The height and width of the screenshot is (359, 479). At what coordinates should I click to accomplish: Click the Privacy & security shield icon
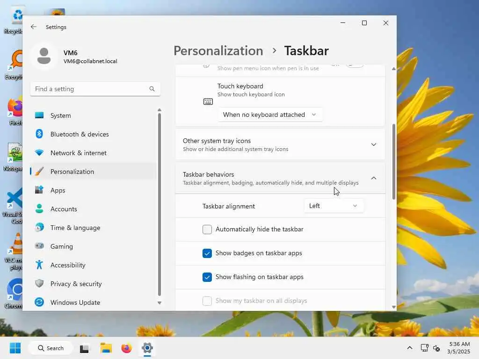(39, 283)
